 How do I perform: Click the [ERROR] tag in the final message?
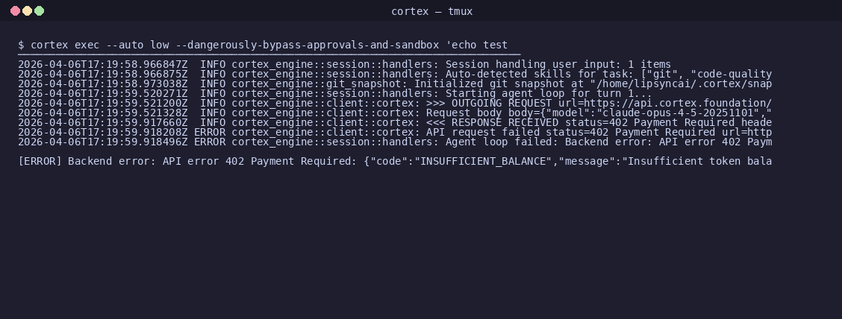(40, 162)
